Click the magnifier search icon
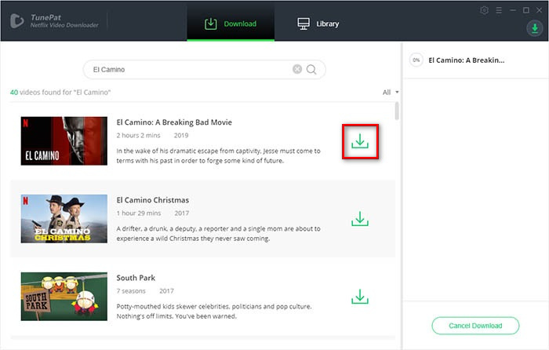Screen dimensions: 549x350 (x=311, y=69)
